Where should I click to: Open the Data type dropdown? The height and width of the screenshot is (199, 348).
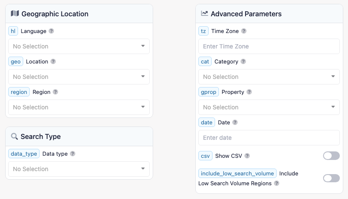point(79,169)
